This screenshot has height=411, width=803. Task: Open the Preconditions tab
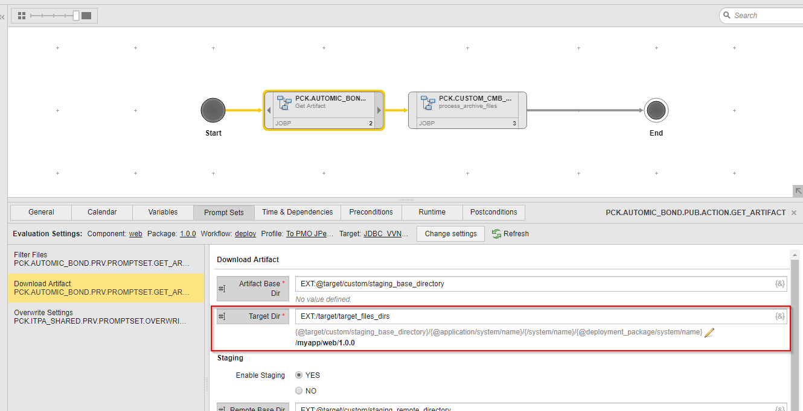371,212
